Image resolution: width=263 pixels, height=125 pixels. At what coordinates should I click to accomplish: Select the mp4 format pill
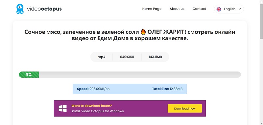102,57
